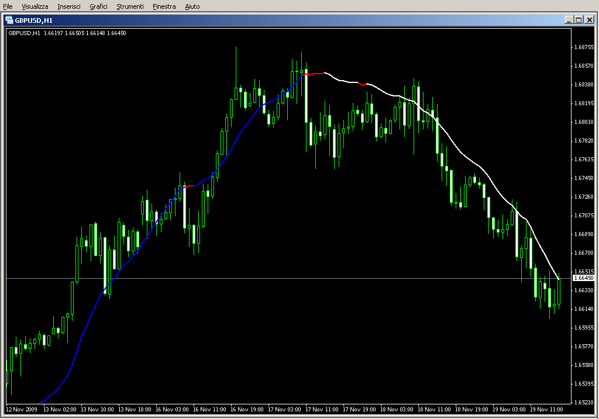Click price scale value 1.66890

coord(584,234)
